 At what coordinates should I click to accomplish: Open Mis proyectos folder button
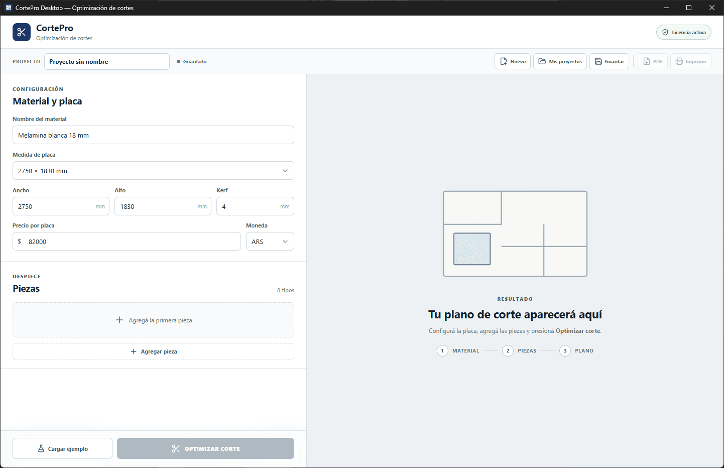click(x=560, y=61)
